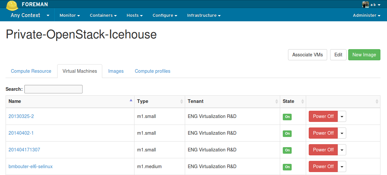Click the Type column header

click(160, 101)
